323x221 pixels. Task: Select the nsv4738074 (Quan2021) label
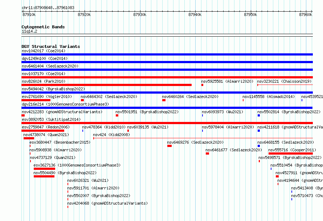46,135
